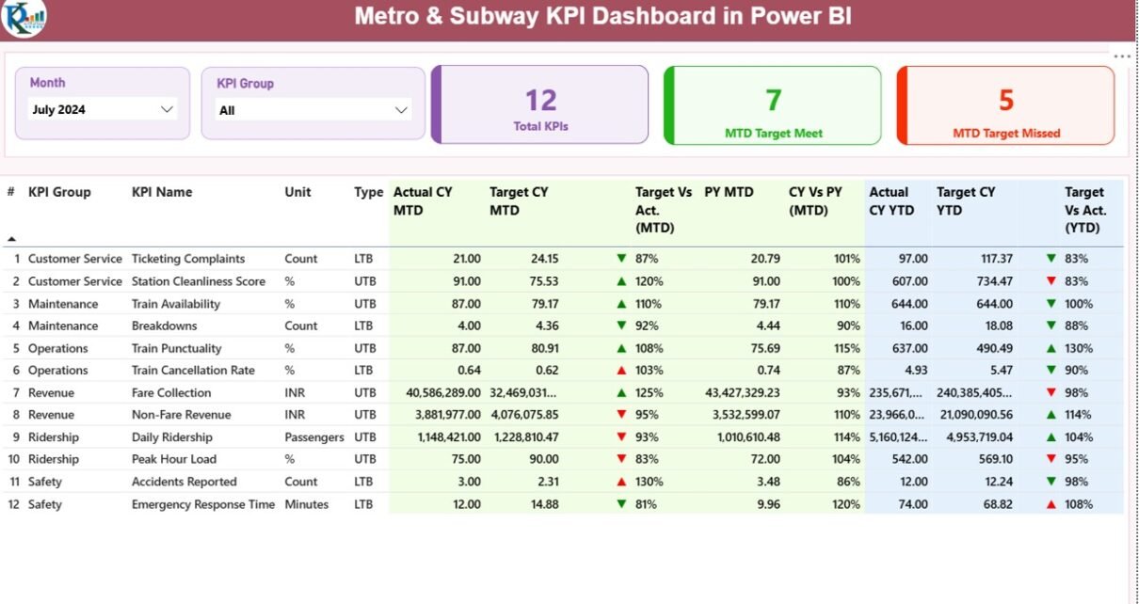
Task: Click the MTD green down arrow for Ticketing Complaints
Action: 620,259
